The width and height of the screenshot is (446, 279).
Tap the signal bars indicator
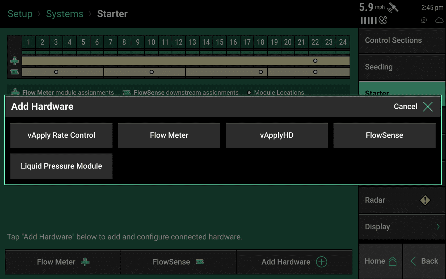click(368, 20)
